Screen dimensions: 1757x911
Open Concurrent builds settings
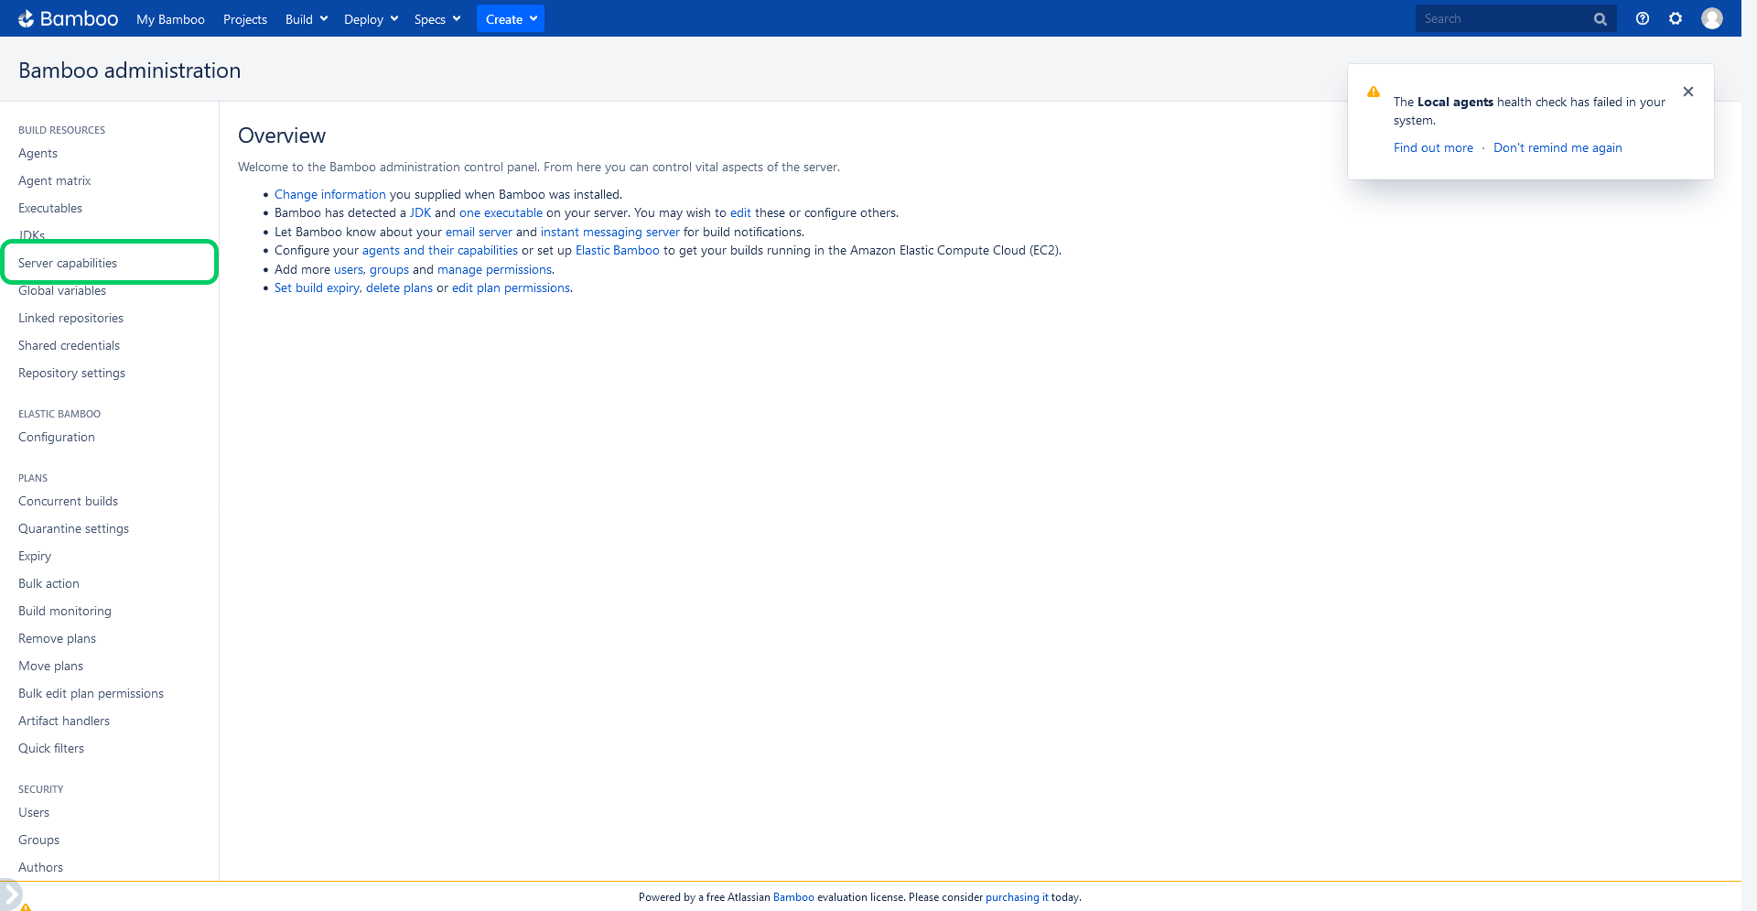pos(68,501)
